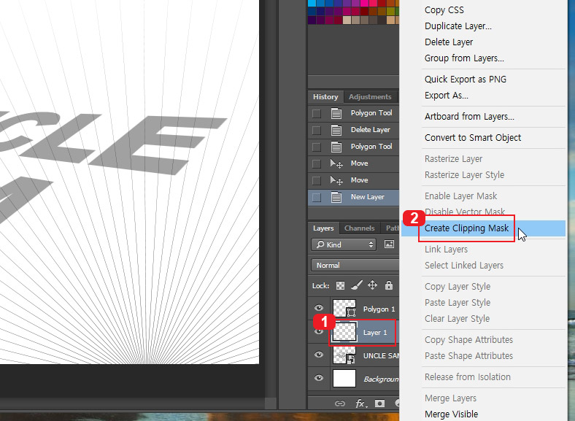The height and width of the screenshot is (421, 575).
Task: Open the Layers tab
Action: pos(323,228)
